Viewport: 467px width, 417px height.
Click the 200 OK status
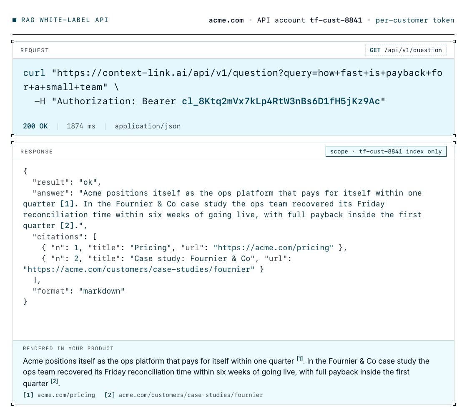tap(35, 126)
